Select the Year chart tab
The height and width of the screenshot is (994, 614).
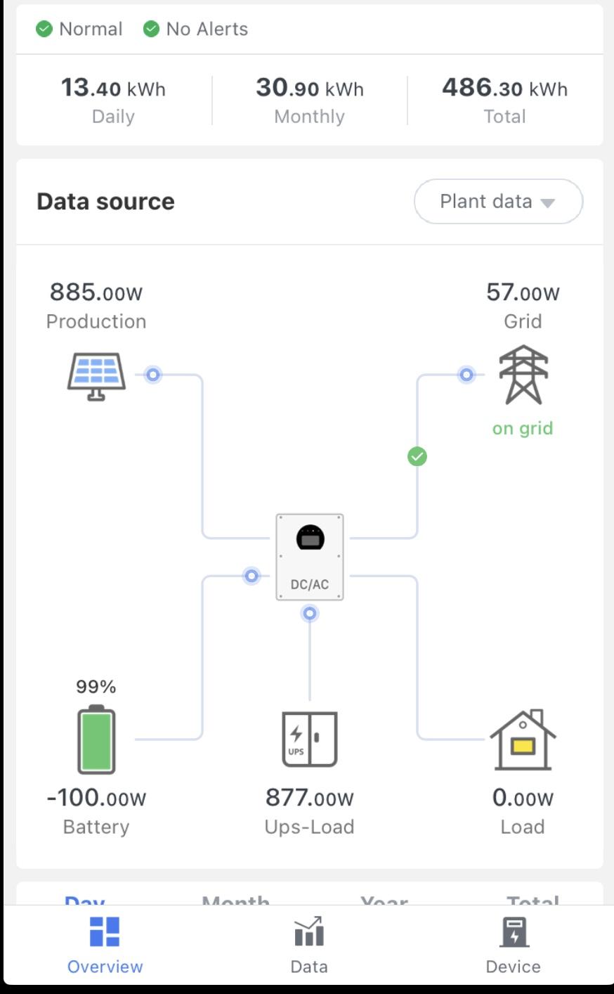(384, 899)
